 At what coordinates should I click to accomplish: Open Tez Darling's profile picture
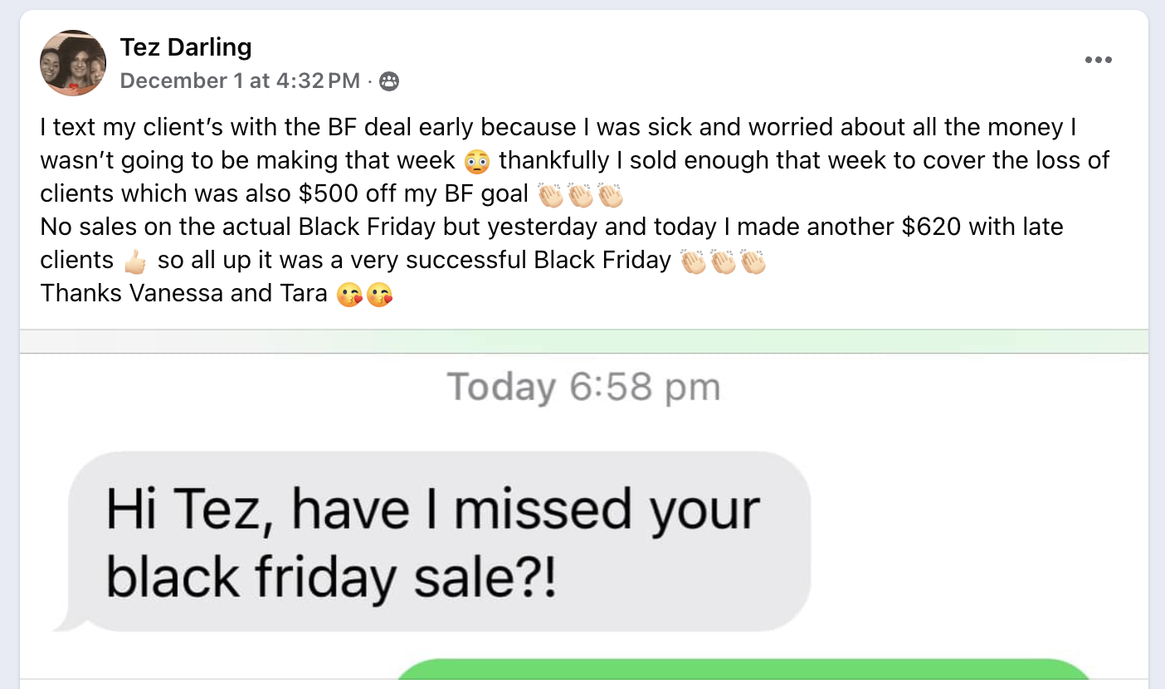73,63
